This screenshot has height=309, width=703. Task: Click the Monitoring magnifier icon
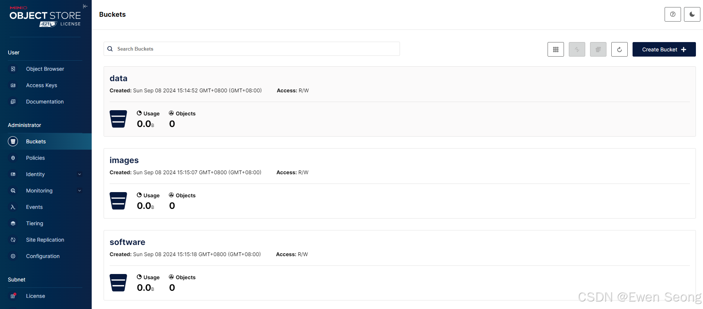[13, 191]
